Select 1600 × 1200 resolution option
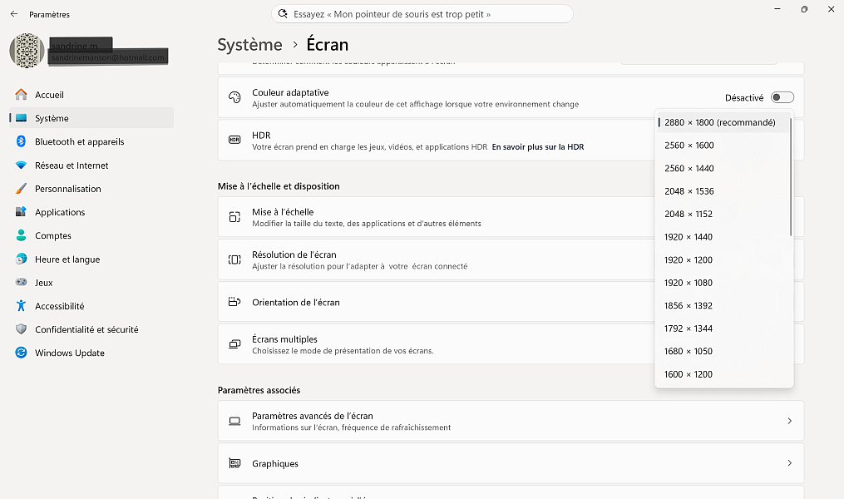The height and width of the screenshot is (499, 844). click(x=724, y=374)
